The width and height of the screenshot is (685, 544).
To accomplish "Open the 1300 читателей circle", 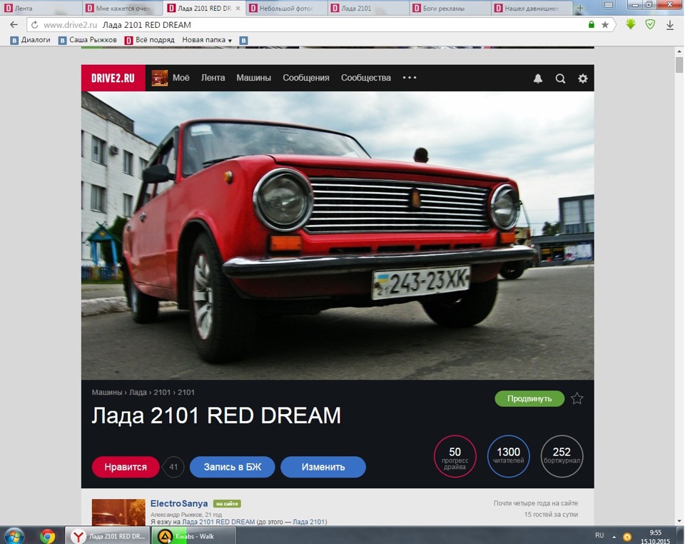I will [508, 456].
